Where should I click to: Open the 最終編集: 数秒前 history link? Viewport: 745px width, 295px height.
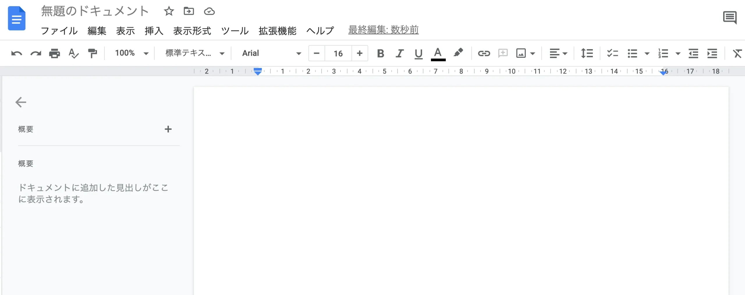383,30
